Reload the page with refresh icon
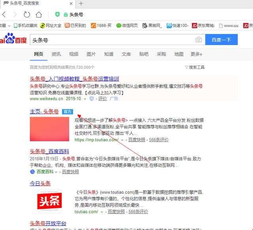Viewport: 253px width, 230px height. tap(27, 15)
